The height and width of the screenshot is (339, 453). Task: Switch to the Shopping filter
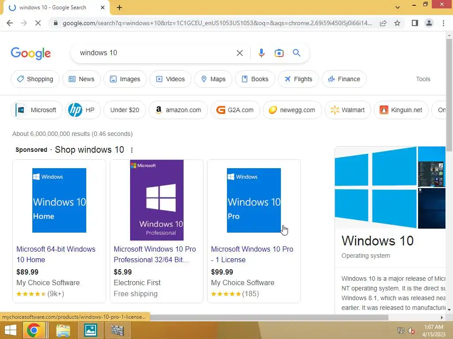(35, 79)
